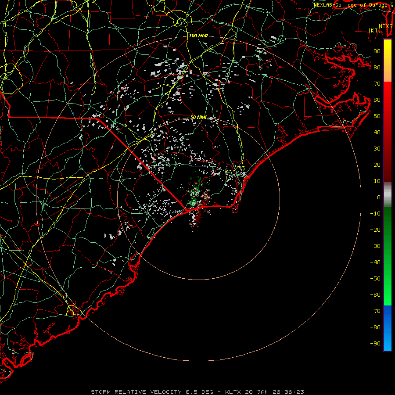Select the 20 value on velocity scale

click(377, 165)
